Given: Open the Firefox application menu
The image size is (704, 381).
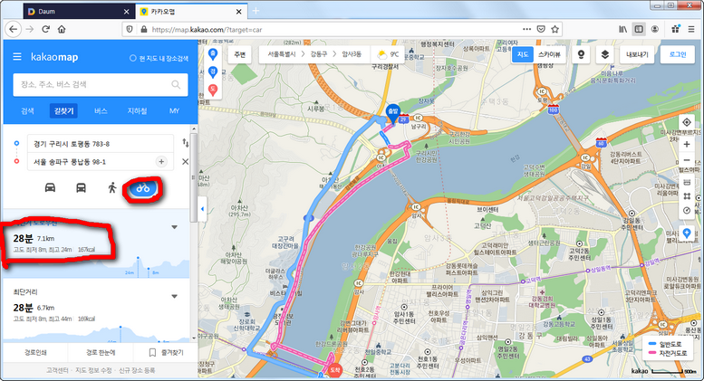Looking at the screenshot, I should (691, 30).
